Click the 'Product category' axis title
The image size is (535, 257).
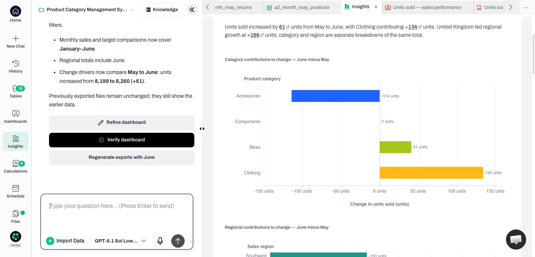(x=262, y=79)
